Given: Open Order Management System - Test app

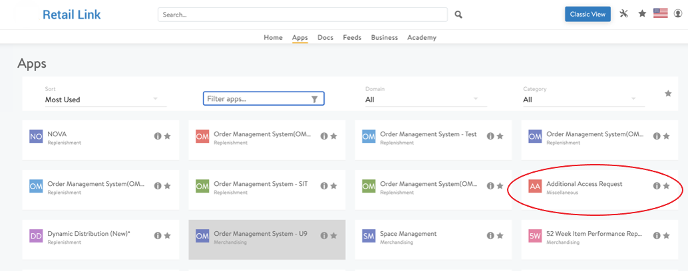Looking at the screenshot, I should (x=433, y=140).
